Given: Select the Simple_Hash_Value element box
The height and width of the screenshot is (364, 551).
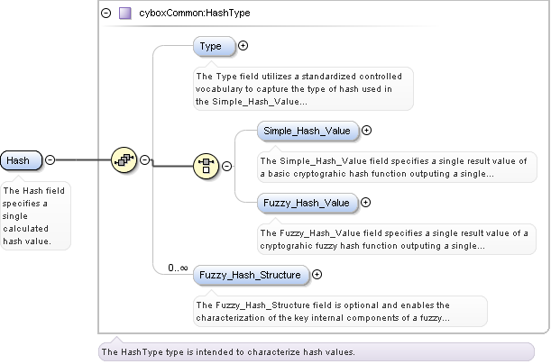Looking at the screenshot, I should coord(308,131).
